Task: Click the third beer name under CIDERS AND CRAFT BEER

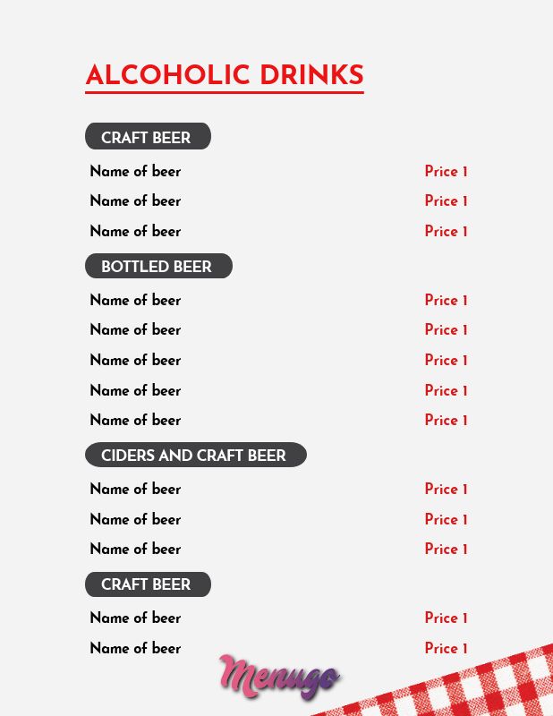Action: click(136, 549)
